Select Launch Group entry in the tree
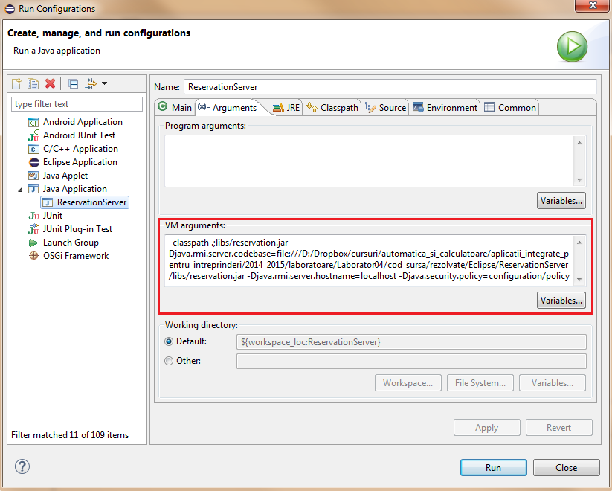612x491 pixels. coord(71,243)
